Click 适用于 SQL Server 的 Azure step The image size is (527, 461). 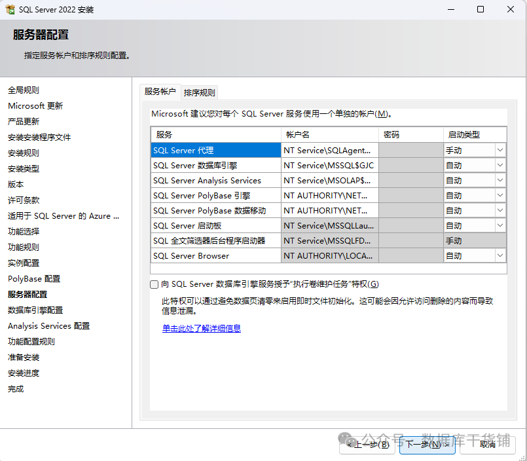tap(64, 216)
